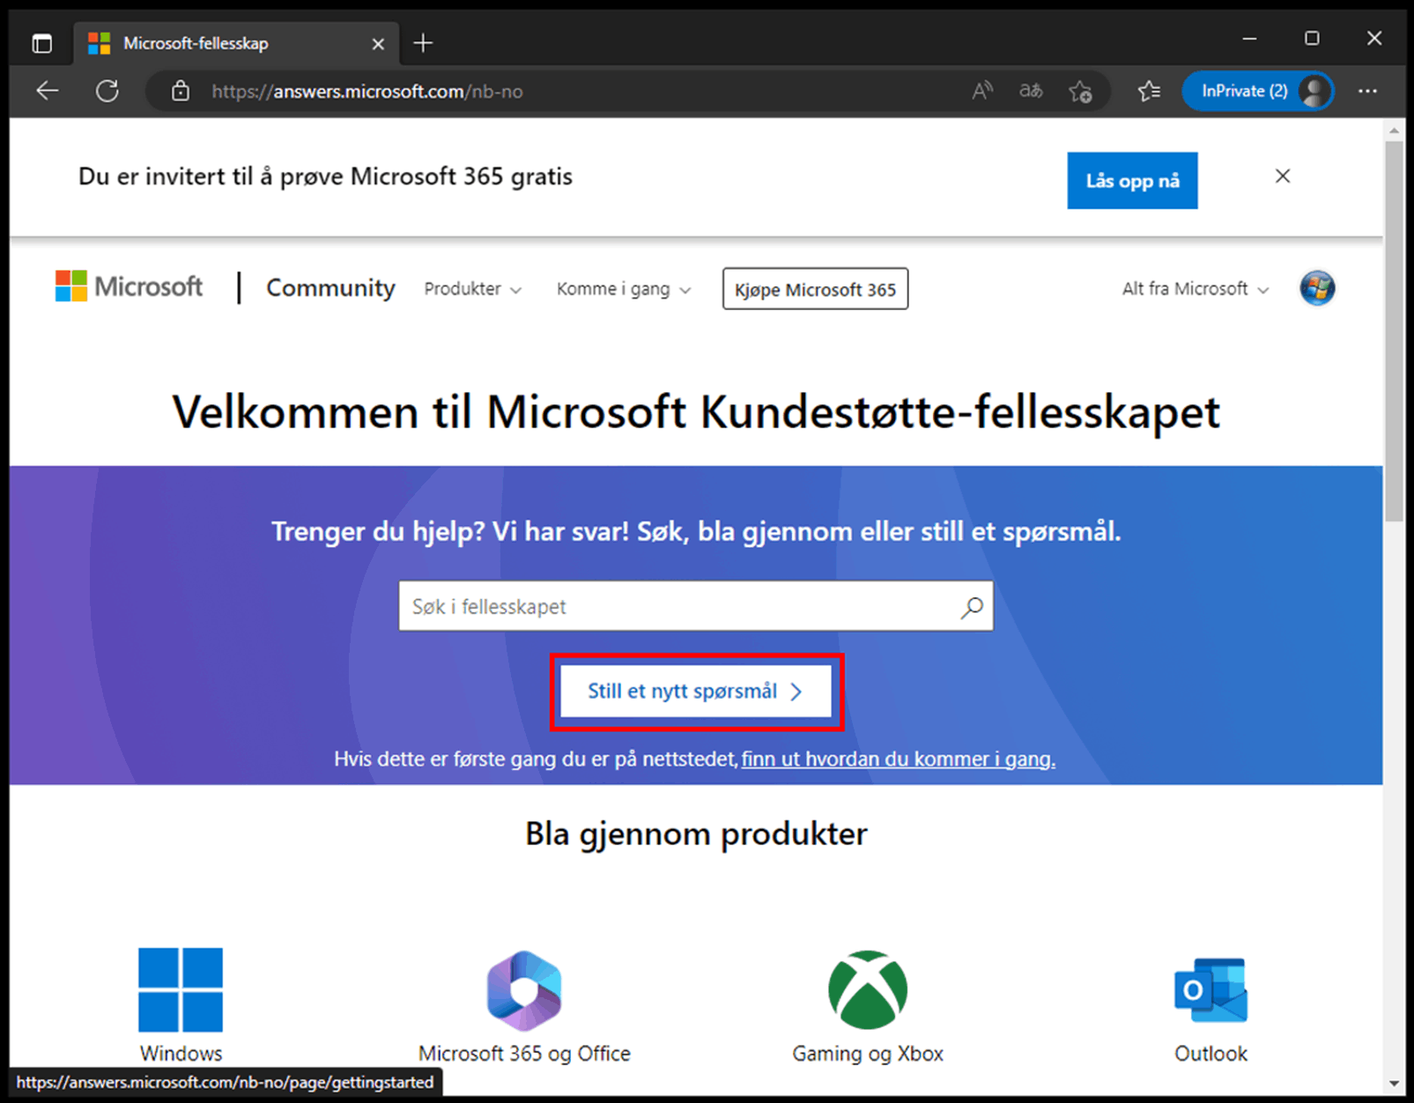The width and height of the screenshot is (1414, 1103).
Task: Close the Microsoft-fellesskap tab
Action: click(x=378, y=43)
